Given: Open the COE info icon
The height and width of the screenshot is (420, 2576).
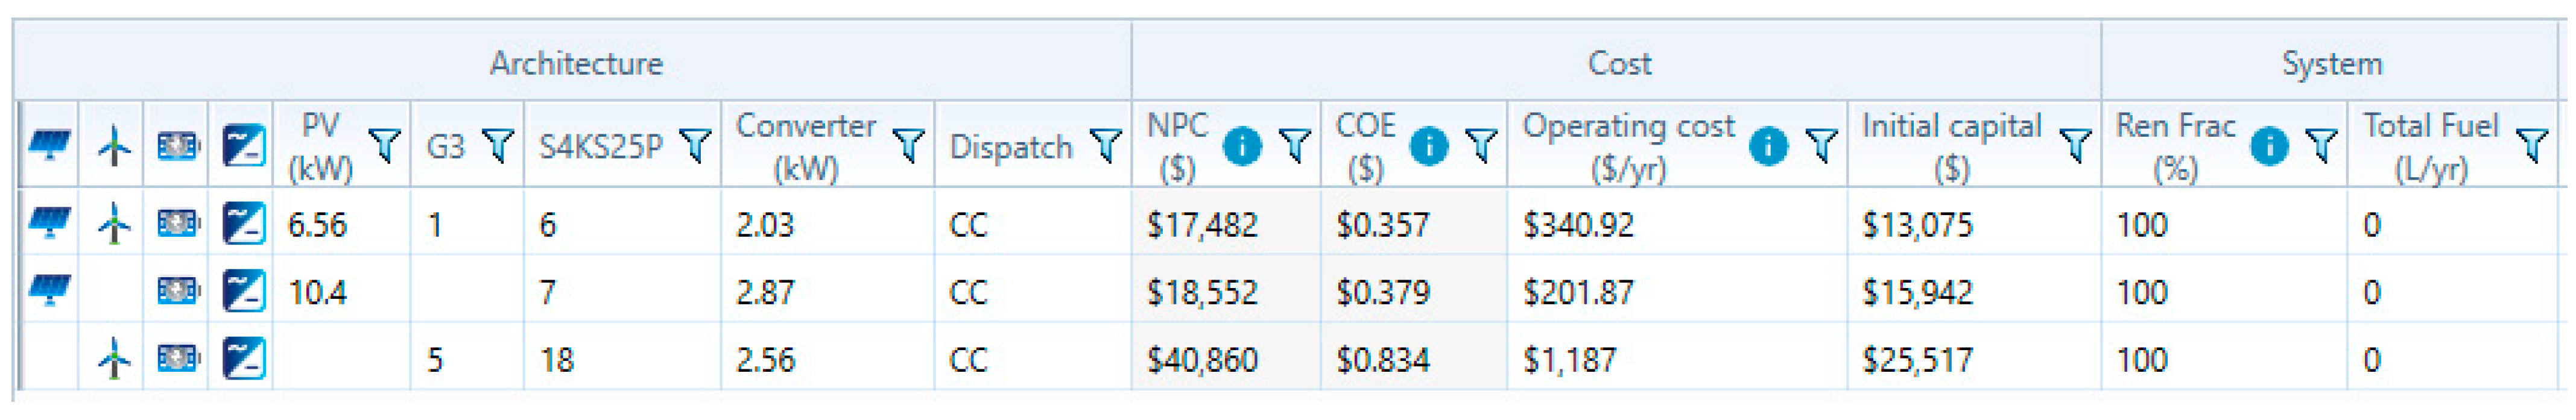Looking at the screenshot, I should [x=1429, y=147].
